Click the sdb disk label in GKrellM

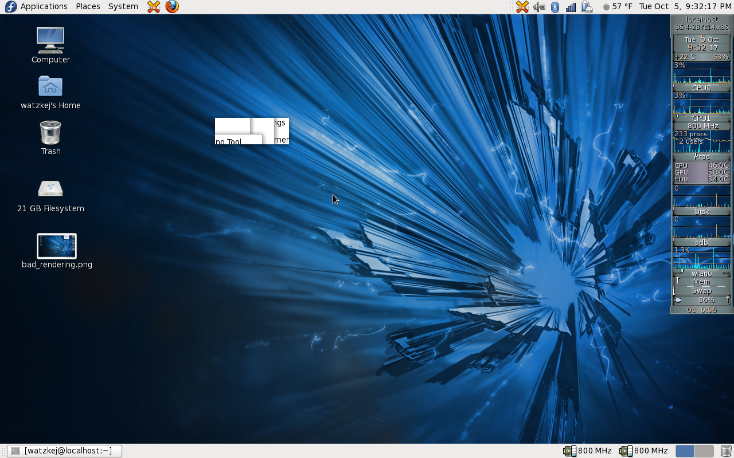pos(701,243)
